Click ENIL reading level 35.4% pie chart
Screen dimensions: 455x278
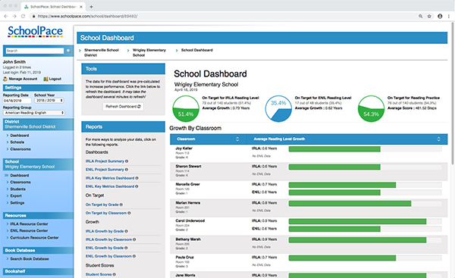pos(278,109)
